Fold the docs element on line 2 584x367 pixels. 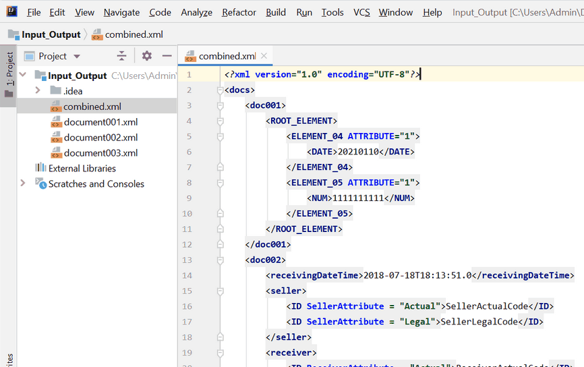point(221,90)
